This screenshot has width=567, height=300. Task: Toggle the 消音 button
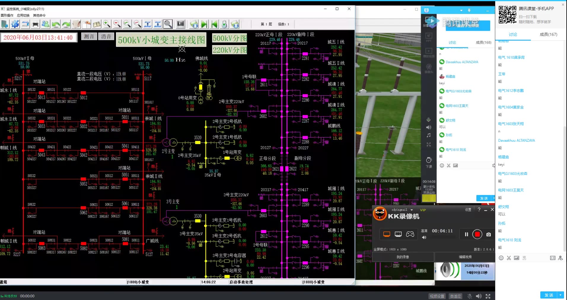tap(106, 36)
